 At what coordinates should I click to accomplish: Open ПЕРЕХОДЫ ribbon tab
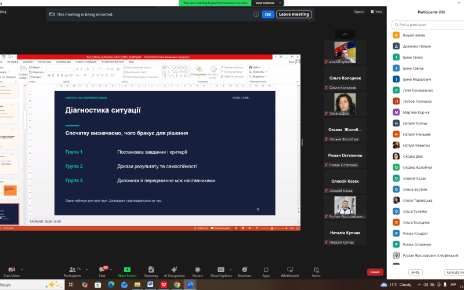pyautogui.click(x=45, y=62)
